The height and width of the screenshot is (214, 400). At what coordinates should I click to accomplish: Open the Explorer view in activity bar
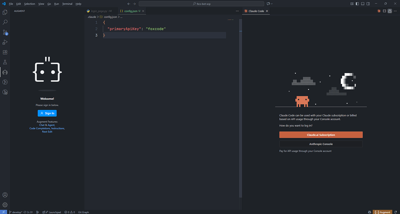click(x=5, y=12)
